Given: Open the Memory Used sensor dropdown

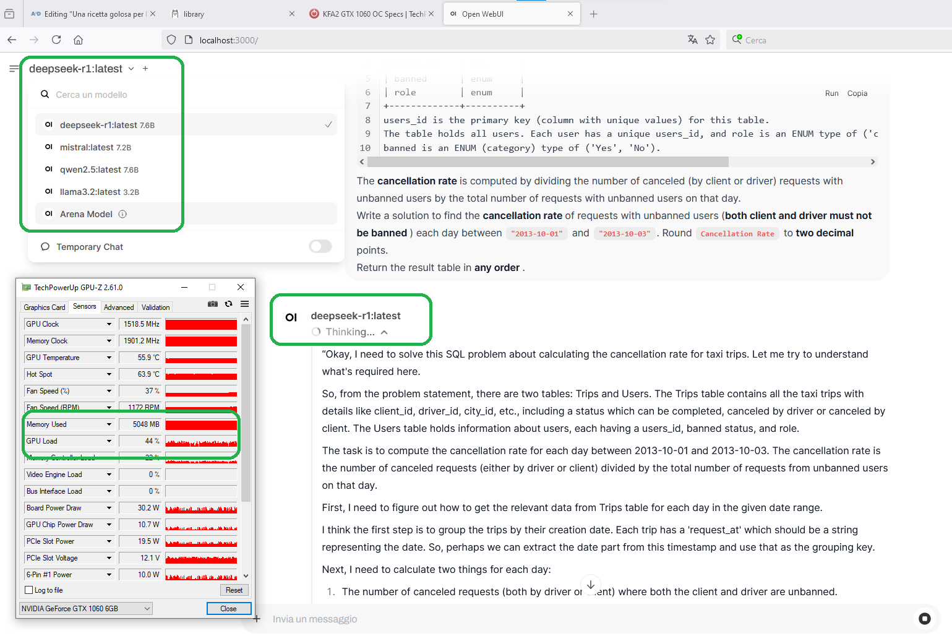Looking at the screenshot, I should (x=109, y=424).
